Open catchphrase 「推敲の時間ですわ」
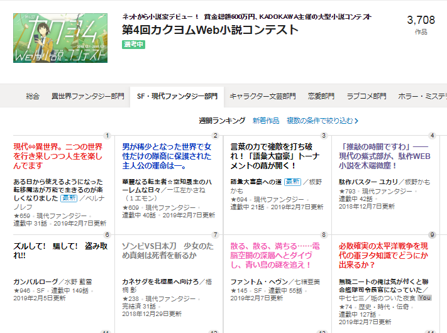 tap(385, 156)
